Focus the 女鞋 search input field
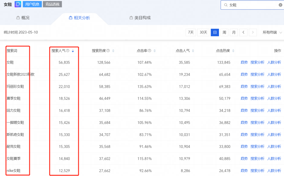The height and width of the screenshot is (176, 284). click(x=253, y=5)
